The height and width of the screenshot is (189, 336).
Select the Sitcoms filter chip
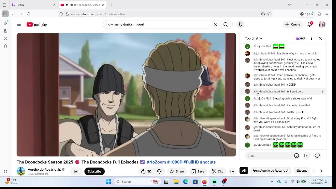[302, 171]
